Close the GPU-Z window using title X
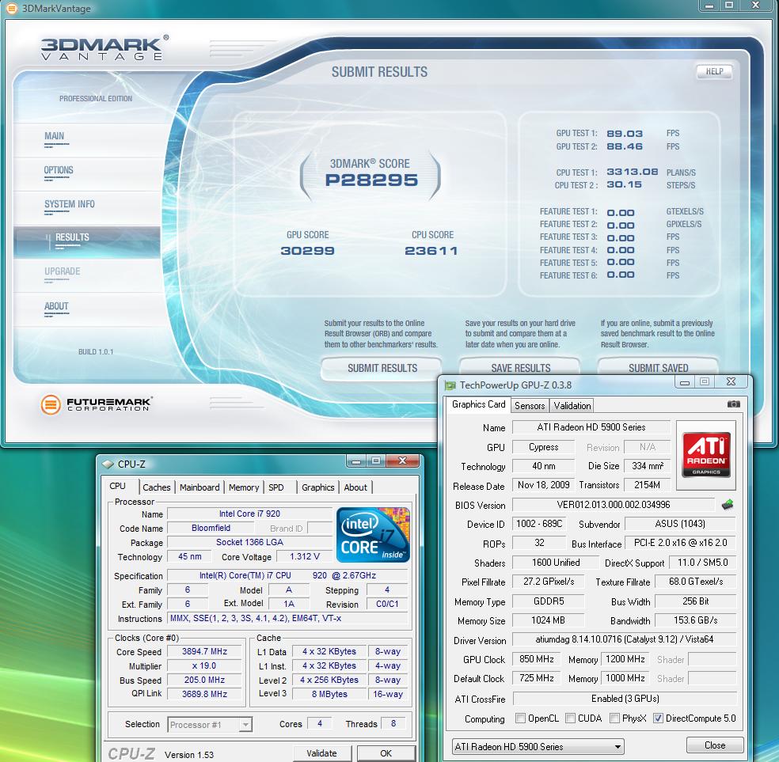Screen dimensions: 779x762 click(x=731, y=381)
